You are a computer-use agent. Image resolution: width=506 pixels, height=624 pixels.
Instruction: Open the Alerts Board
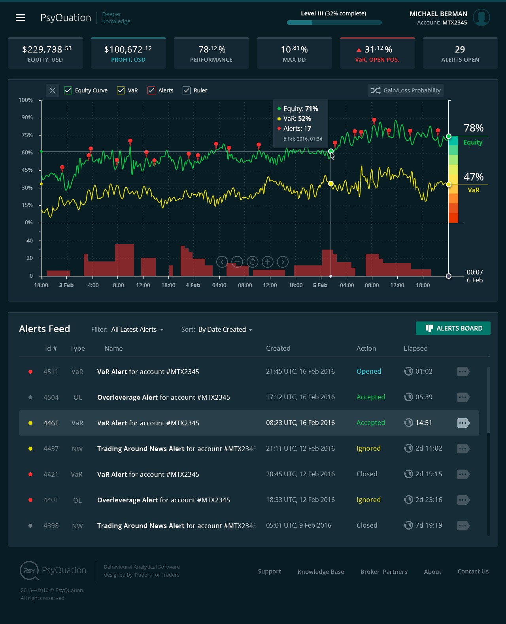(x=453, y=328)
